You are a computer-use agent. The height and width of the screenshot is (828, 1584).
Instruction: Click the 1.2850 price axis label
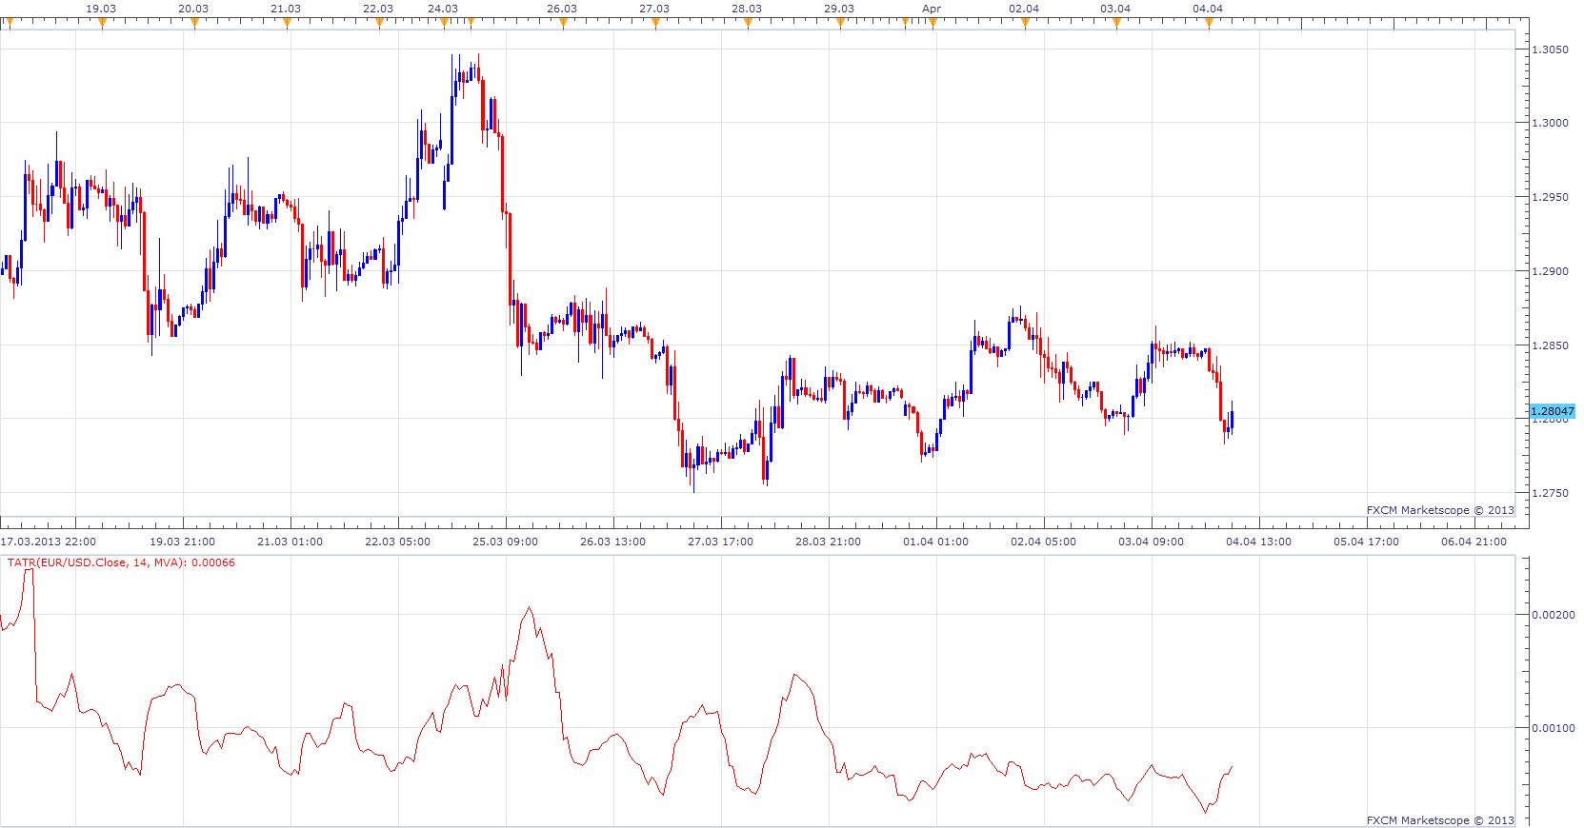[x=1550, y=345]
